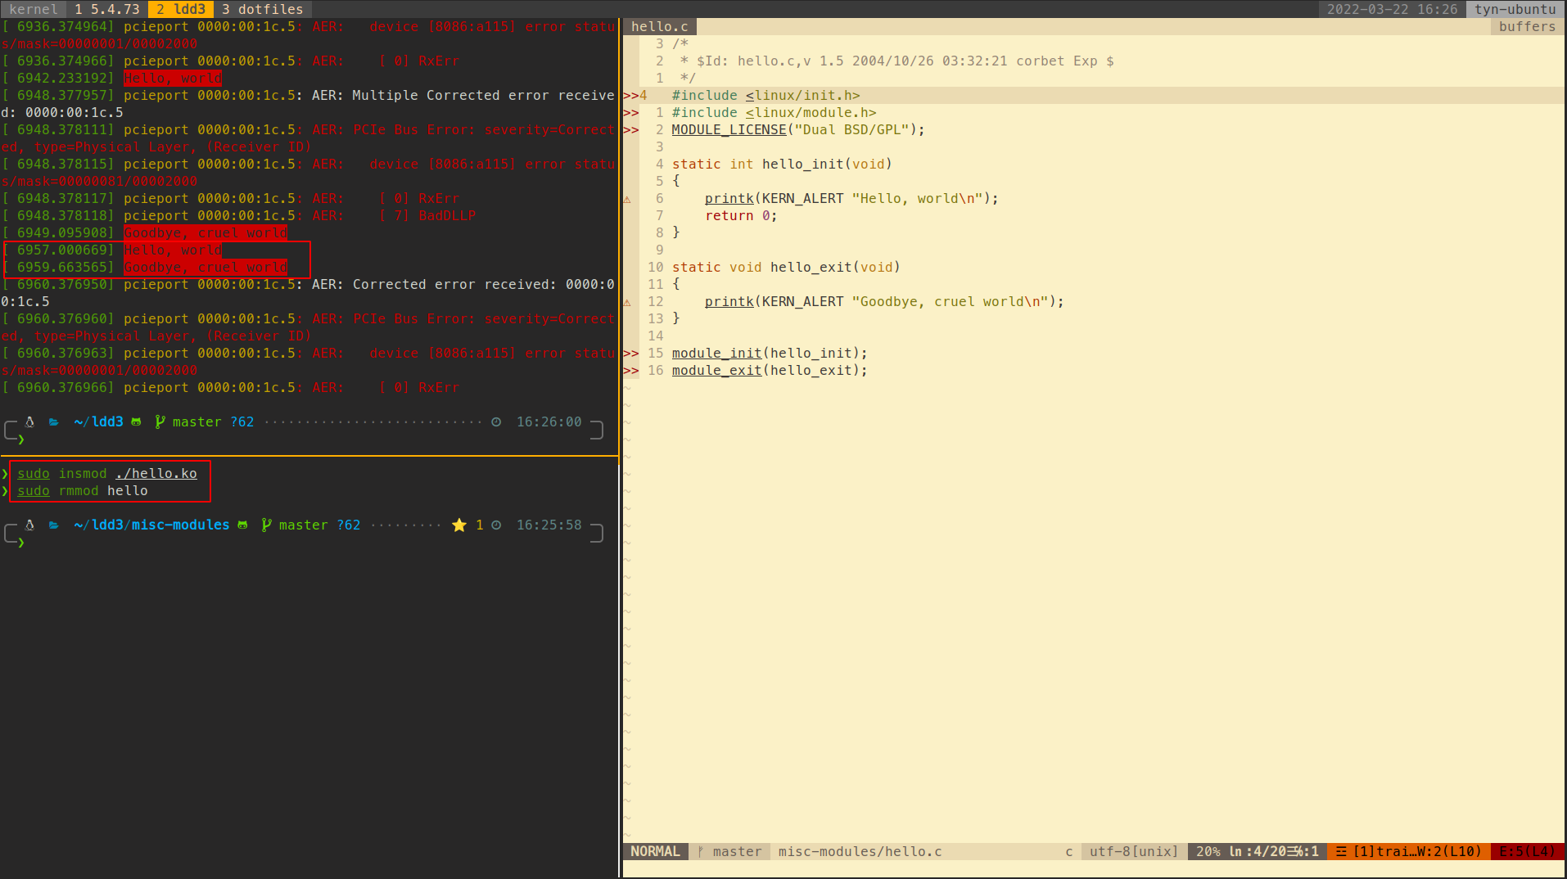Select the hello.c buffer tab

[660, 26]
